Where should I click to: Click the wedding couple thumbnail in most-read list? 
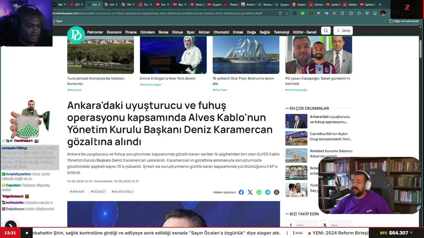296,190
